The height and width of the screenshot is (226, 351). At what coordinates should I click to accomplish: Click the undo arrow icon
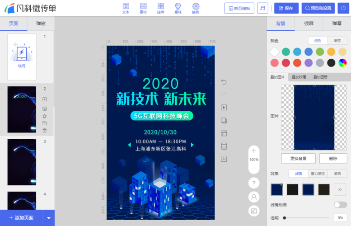coord(224,82)
